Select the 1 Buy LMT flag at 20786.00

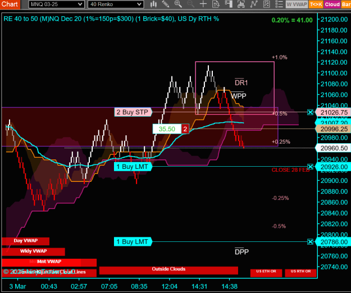click(133, 242)
